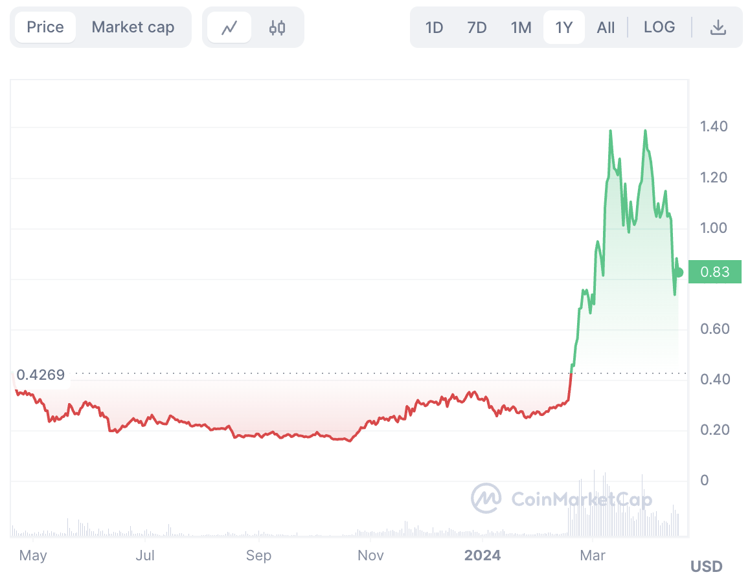
Task: Select the Market cap tab
Action: point(133,27)
